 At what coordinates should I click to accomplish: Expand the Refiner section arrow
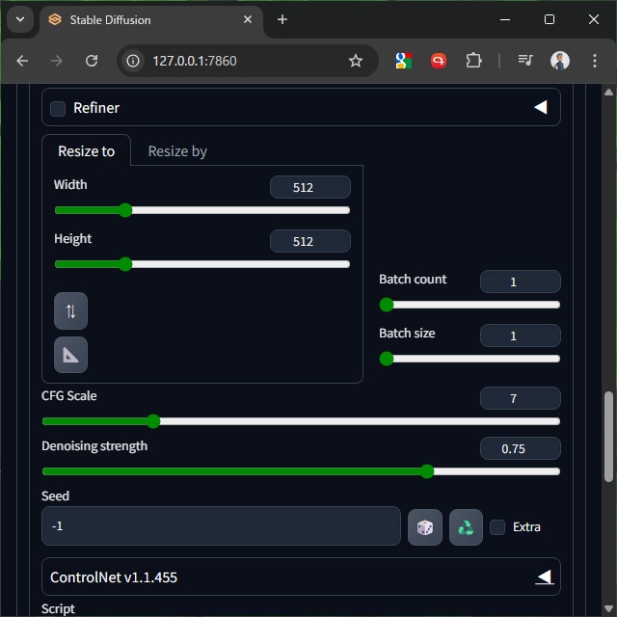pos(540,108)
